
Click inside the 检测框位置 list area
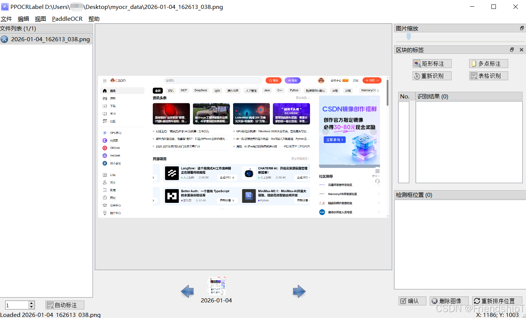coord(460,244)
